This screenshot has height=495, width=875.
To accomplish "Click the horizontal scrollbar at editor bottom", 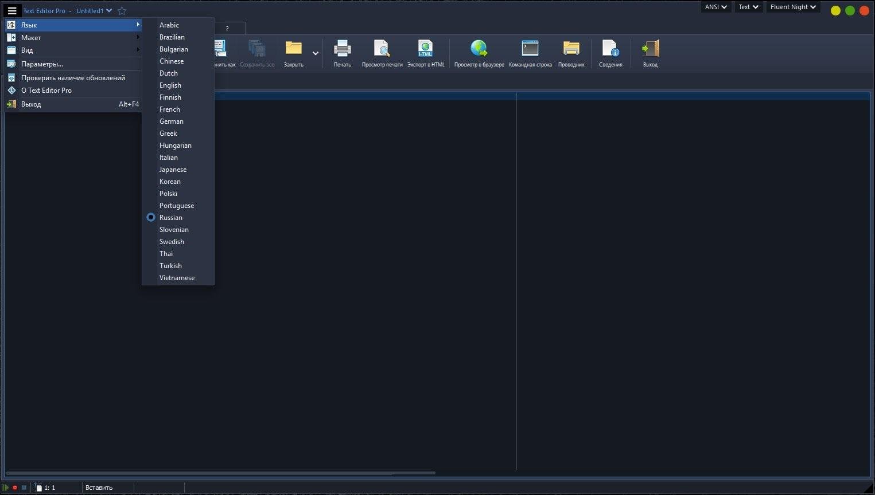I will pos(220,473).
